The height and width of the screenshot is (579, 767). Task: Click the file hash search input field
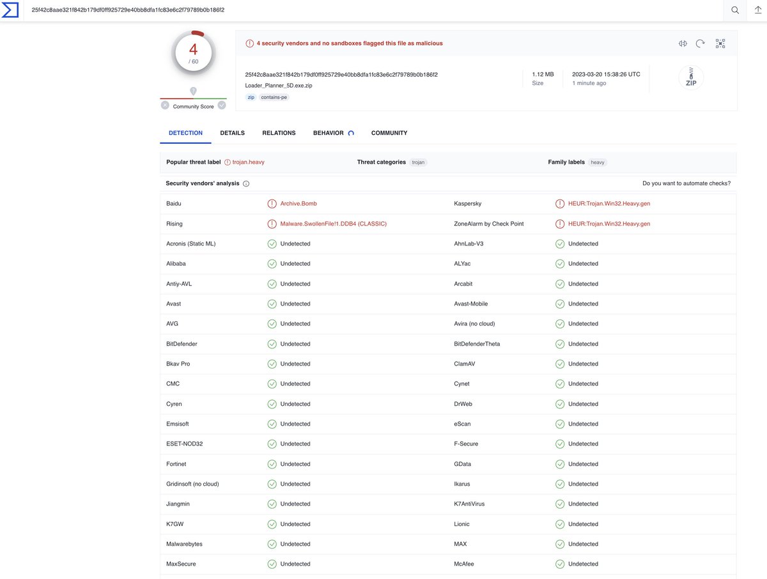click(256, 10)
